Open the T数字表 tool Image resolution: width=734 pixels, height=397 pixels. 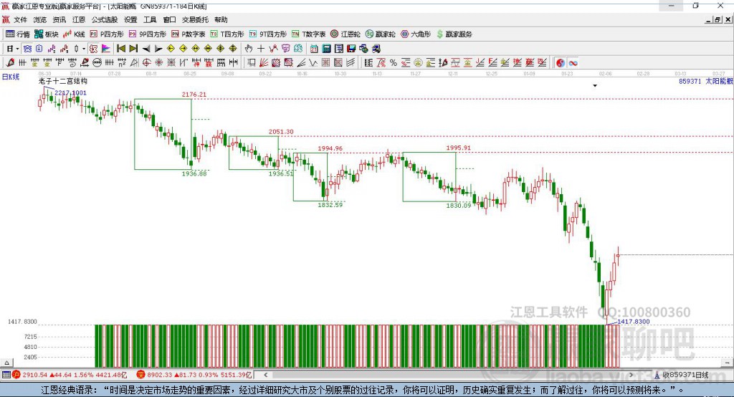tap(308, 34)
